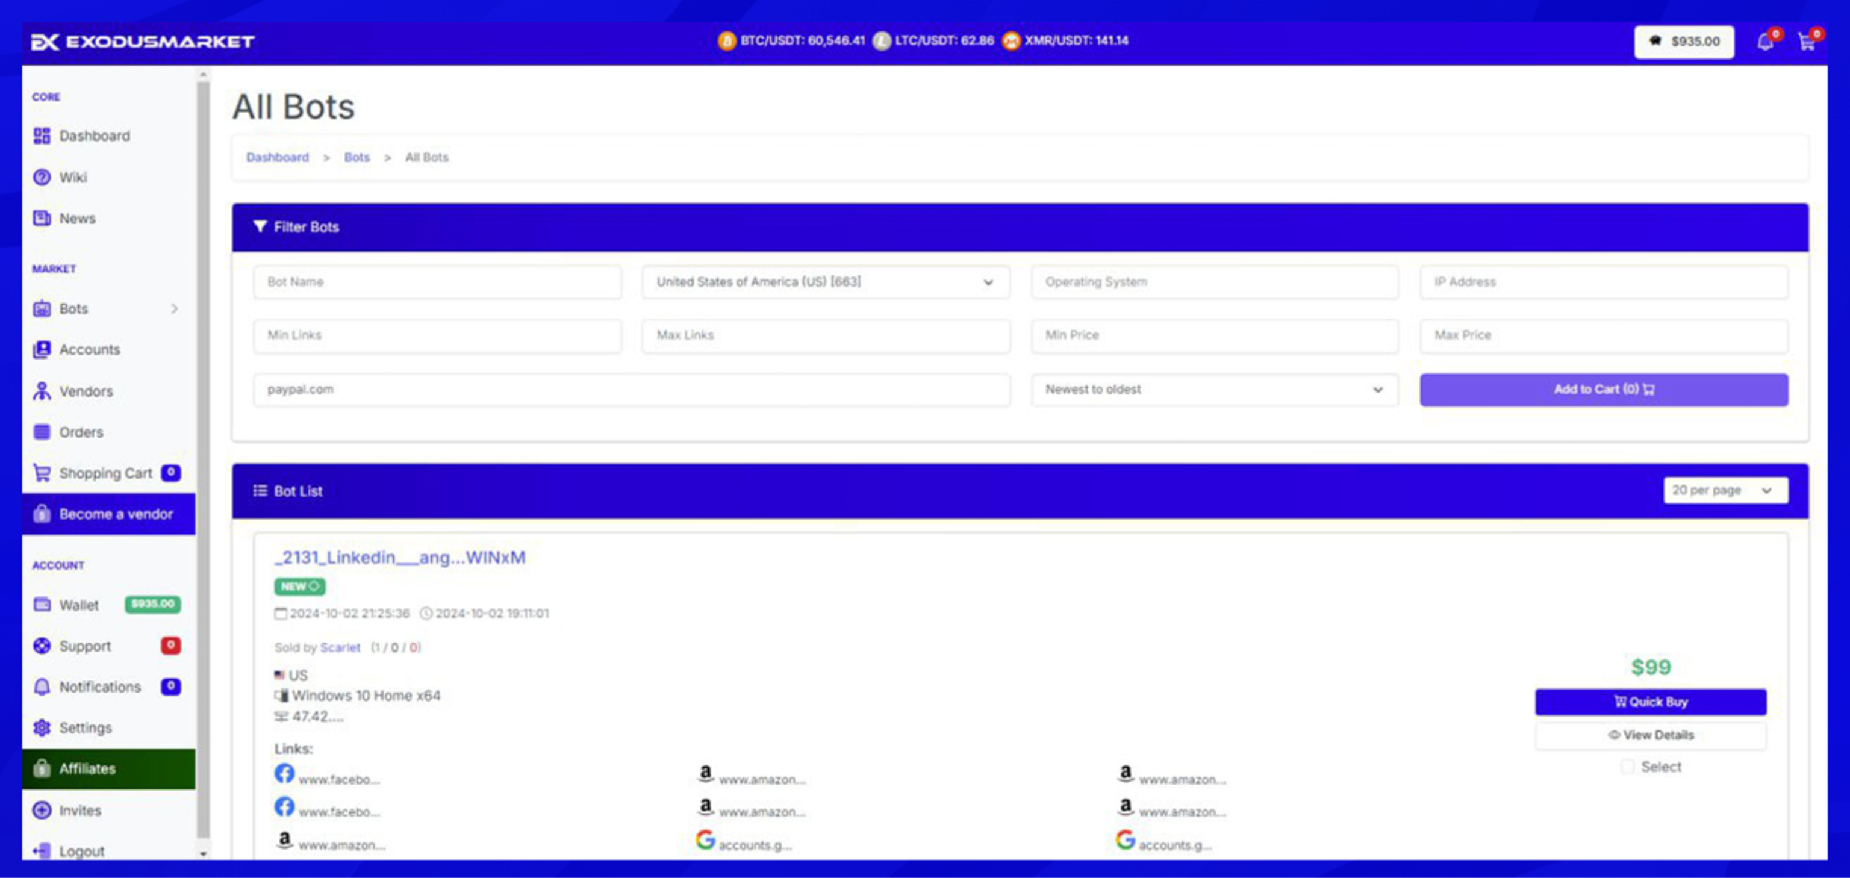Open the Wiki help icon
This screenshot has width=1850, height=878.
pos(42,176)
